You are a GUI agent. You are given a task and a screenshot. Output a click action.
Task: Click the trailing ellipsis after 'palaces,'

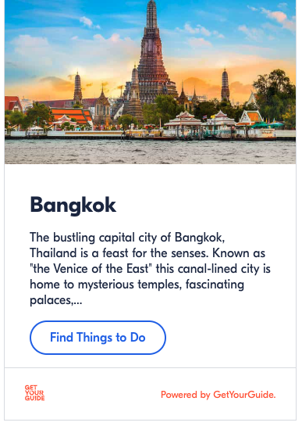(x=77, y=300)
